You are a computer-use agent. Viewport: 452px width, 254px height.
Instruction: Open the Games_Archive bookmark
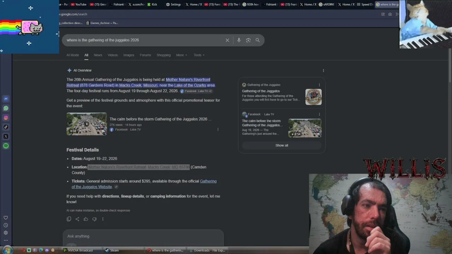[102, 23]
